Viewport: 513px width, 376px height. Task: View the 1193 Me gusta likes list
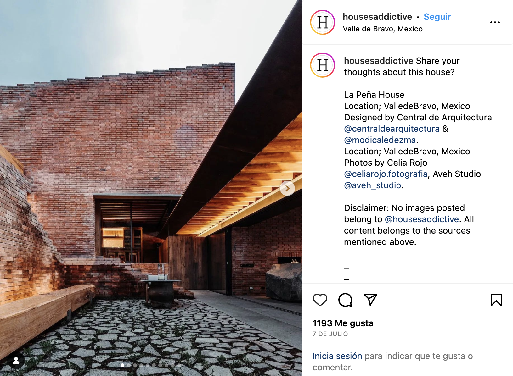tap(343, 323)
